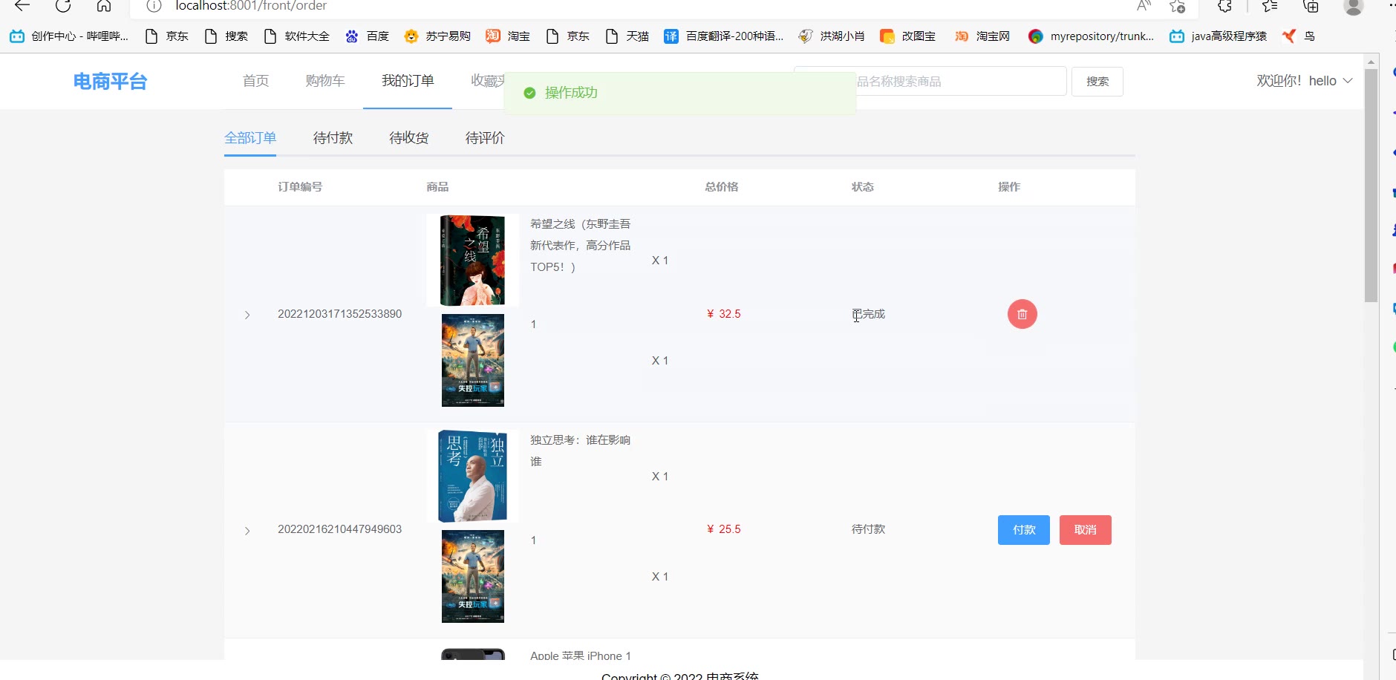Open the 软件大全 bookmark
Image resolution: width=1396 pixels, height=680 pixels.
tap(296, 36)
